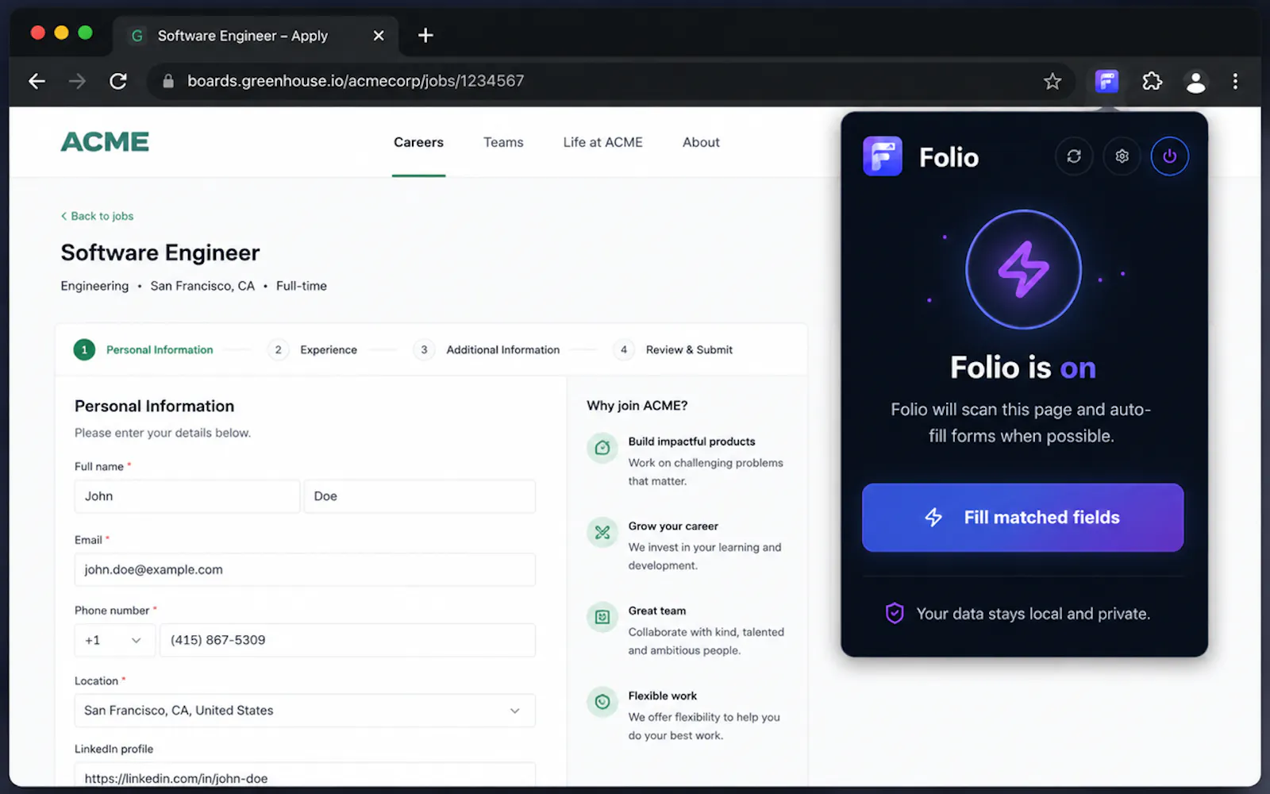Open the +1 country code dropdown
This screenshot has height=794, width=1270.
pos(114,640)
